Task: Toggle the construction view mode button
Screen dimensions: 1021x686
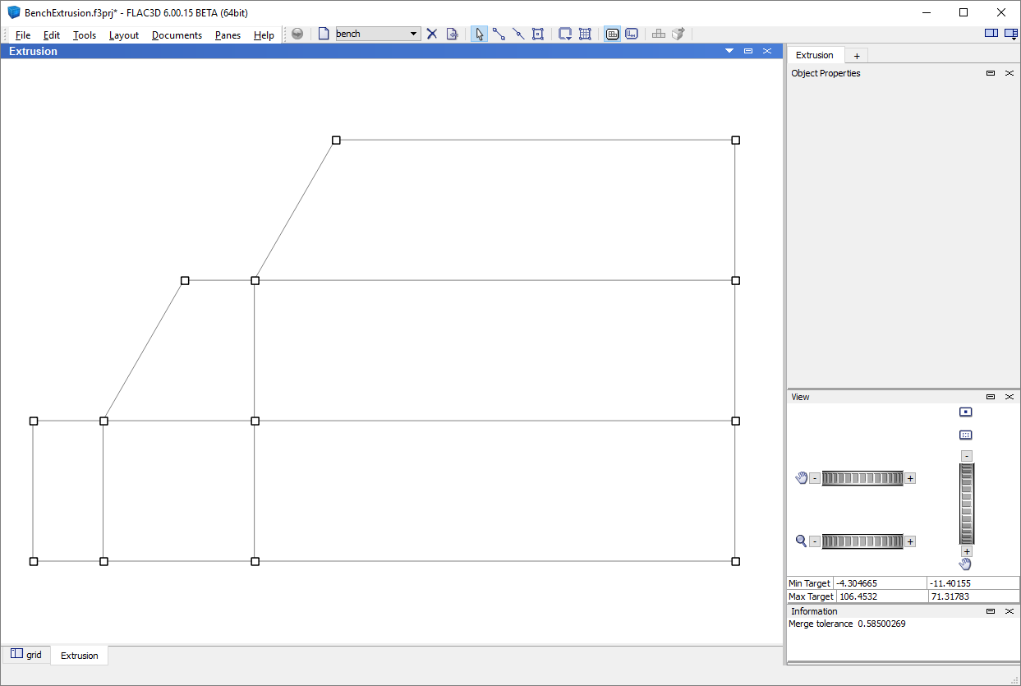Action: [612, 34]
